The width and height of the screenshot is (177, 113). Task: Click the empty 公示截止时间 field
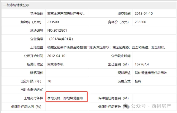[x=154, y=56]
